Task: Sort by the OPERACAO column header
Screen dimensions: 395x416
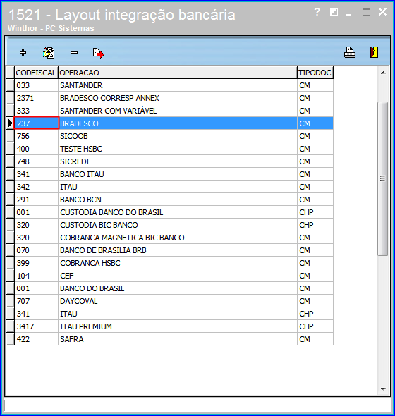Action: tap(178, 73)
